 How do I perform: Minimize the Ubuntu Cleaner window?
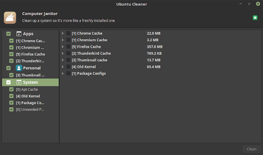coord(240,4)
